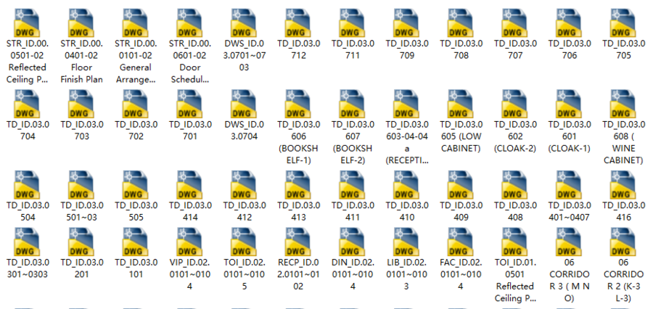Click file name TD_ID.03.0412
Screen dimensions: 653x309
pos(245,211)
